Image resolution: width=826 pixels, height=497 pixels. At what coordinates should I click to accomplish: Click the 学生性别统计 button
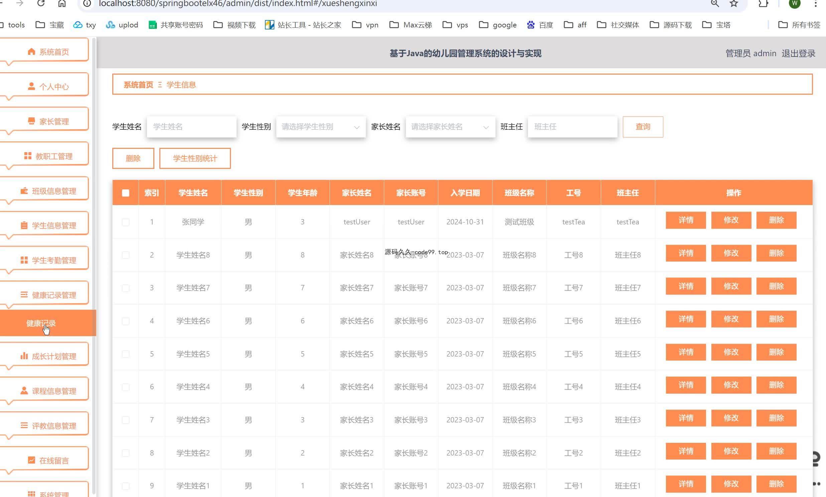click(x=195, y=159)
